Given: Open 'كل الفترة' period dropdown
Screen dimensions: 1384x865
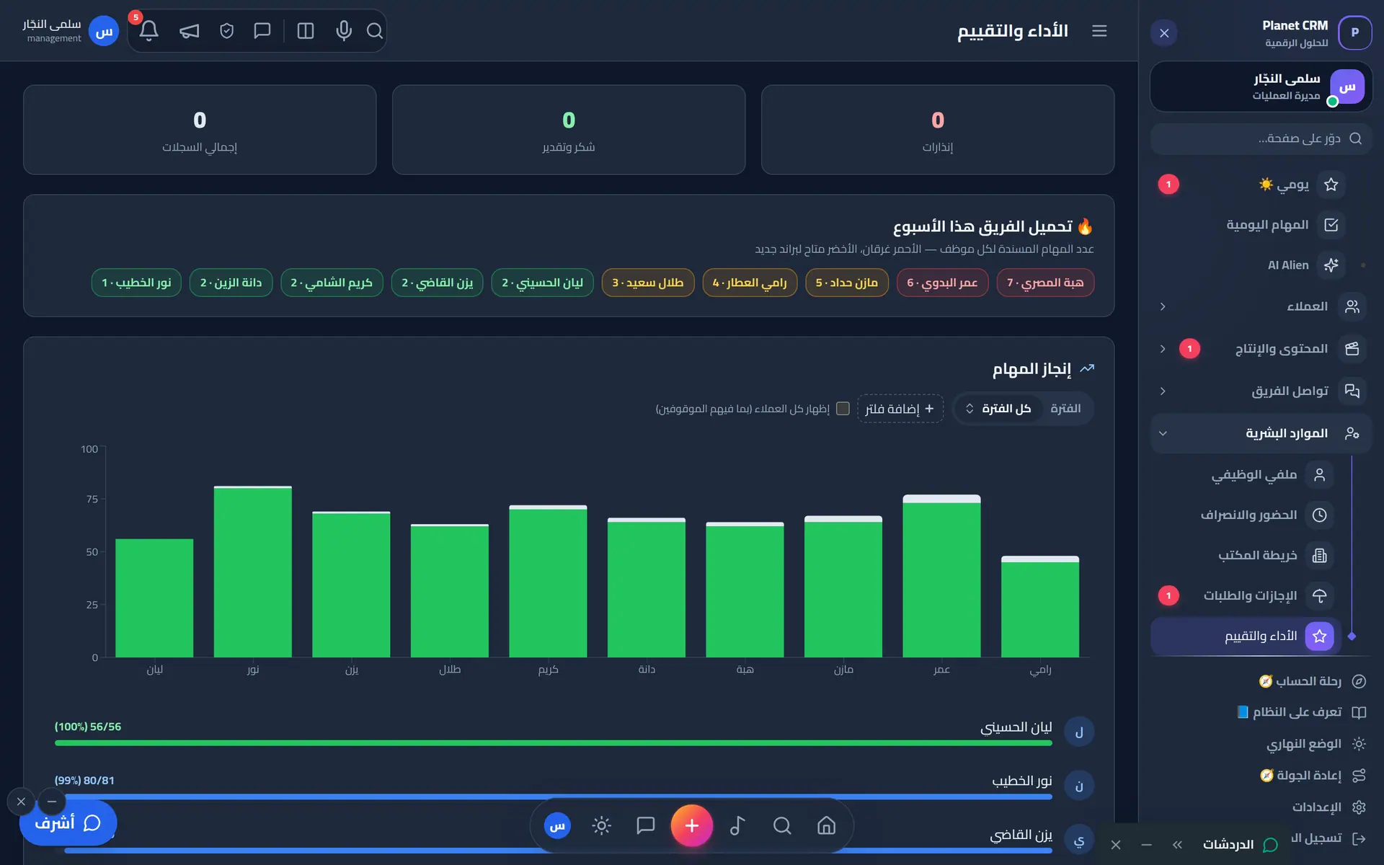Looking at the screenshot, I should (x=998, y=409).
